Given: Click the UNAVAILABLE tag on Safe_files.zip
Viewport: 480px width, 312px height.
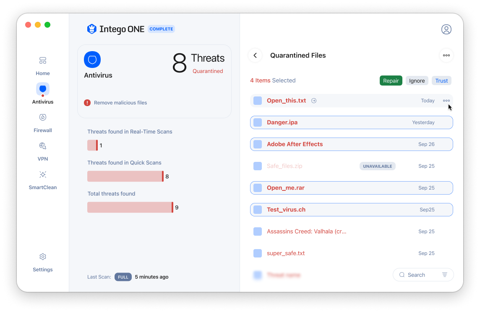Looking at the screenshot, I should 378,166.
